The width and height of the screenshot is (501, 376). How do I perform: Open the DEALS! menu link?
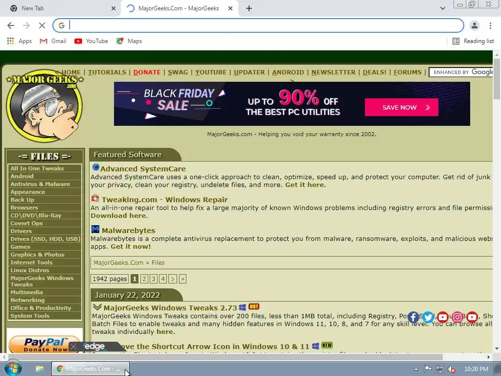[x=374, y=72]
